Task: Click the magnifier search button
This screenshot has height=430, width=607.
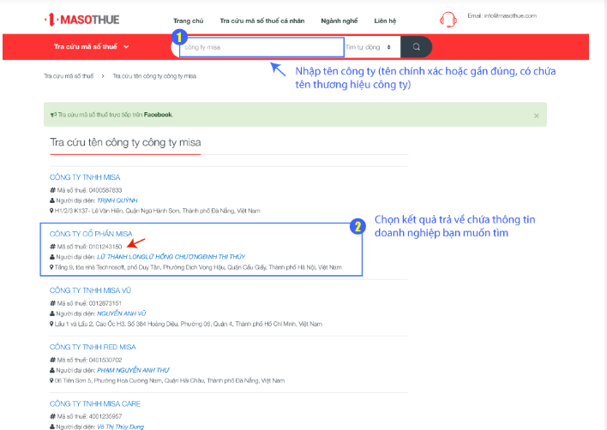Action: click(417, 47)
